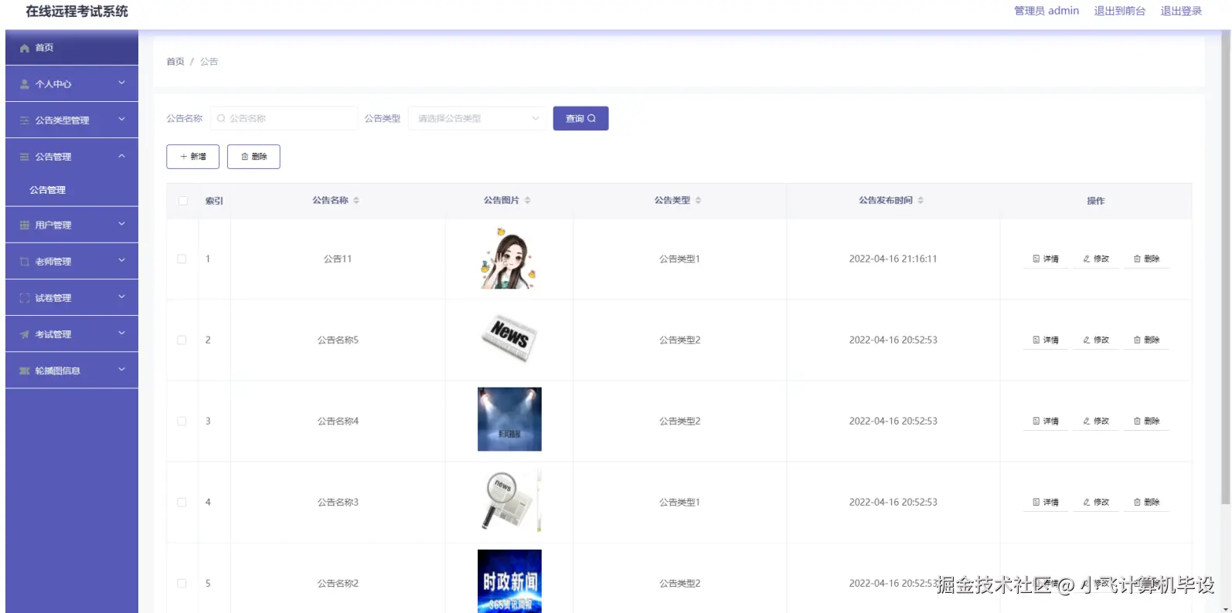1232x613 pixels.
Task: Click the 公告管理 sidebar icon
Action: click(25, 157)
